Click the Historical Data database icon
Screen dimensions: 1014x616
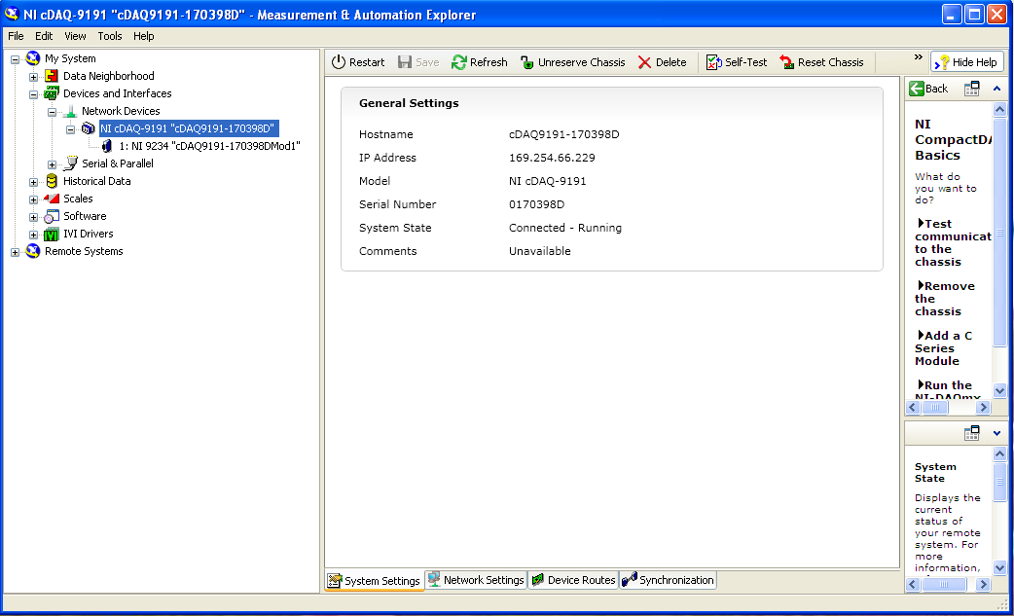point(52,181)
